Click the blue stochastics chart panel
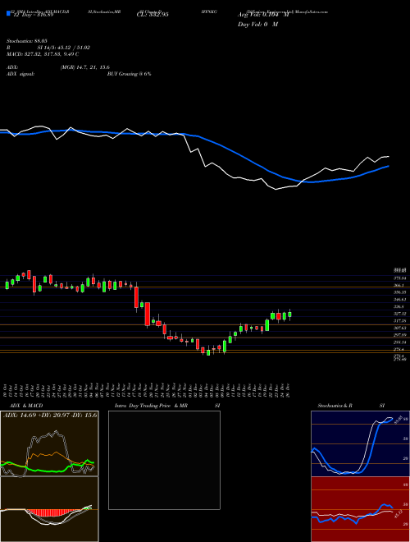Image resolution: width=410 pixels, height=542 pixels. point(360,443)
